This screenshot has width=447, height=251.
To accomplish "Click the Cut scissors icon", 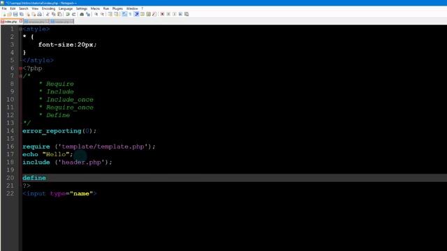I will coord(47,14).
